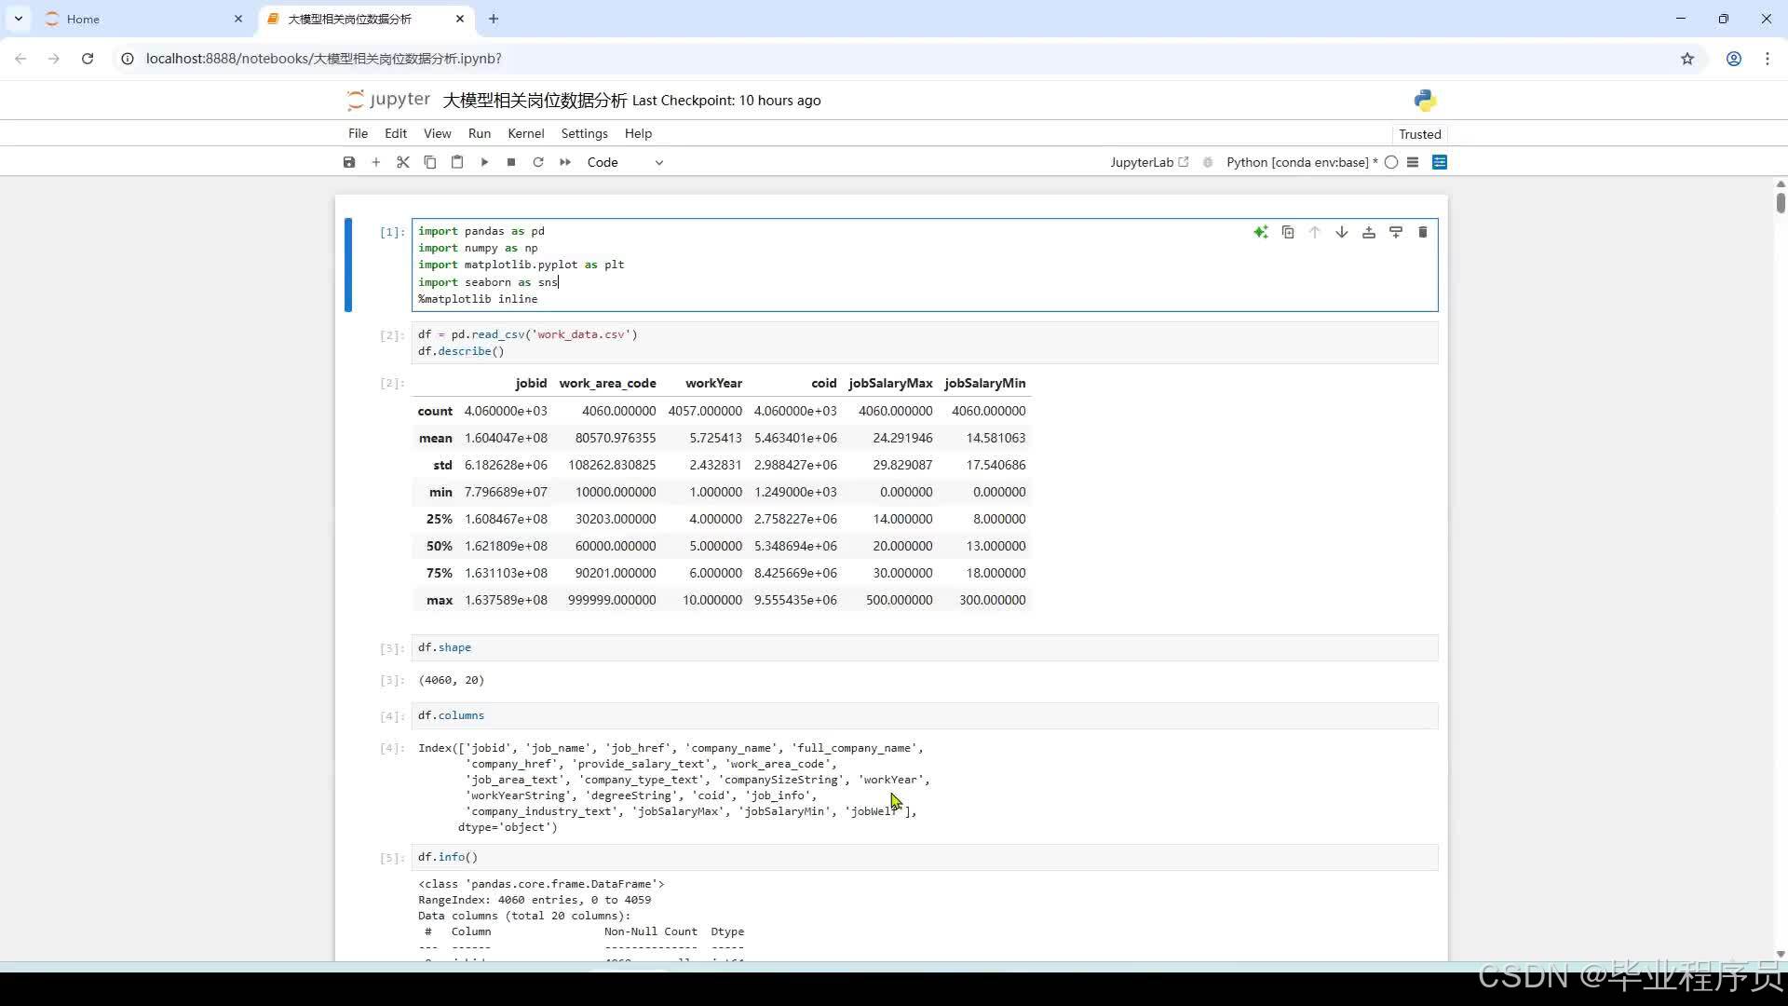Restart and run all cells with fast-forward icon

pyautogui.click(x=565, y=162)
